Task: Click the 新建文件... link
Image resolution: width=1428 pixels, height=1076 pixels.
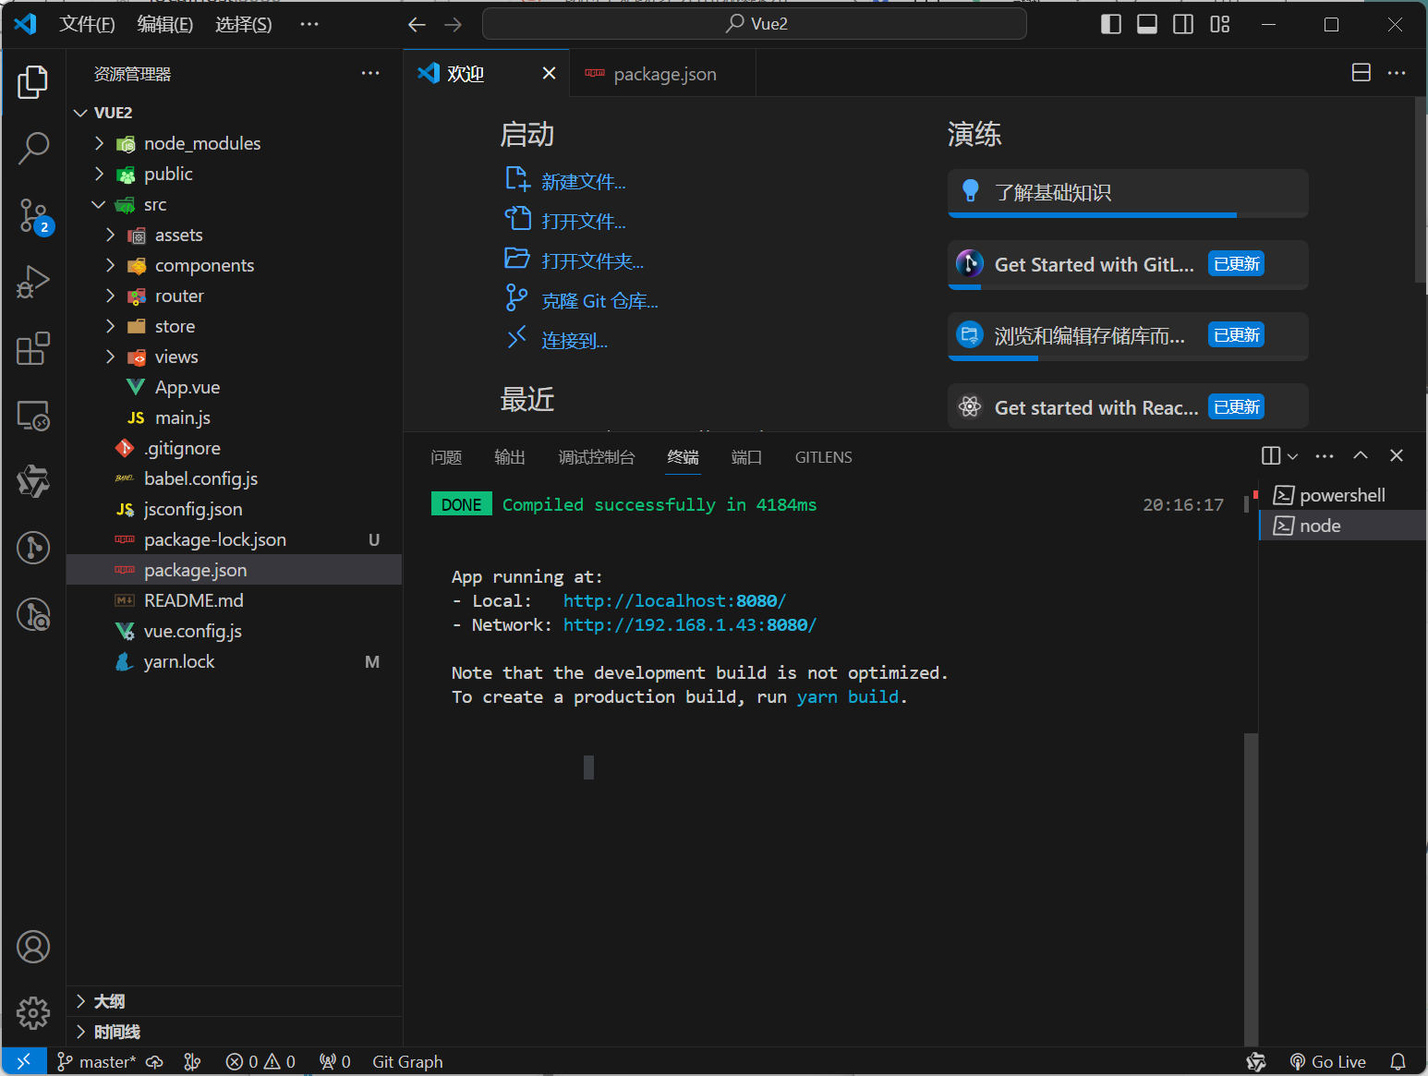Action: pyautogui.click(x=583, y=182)
